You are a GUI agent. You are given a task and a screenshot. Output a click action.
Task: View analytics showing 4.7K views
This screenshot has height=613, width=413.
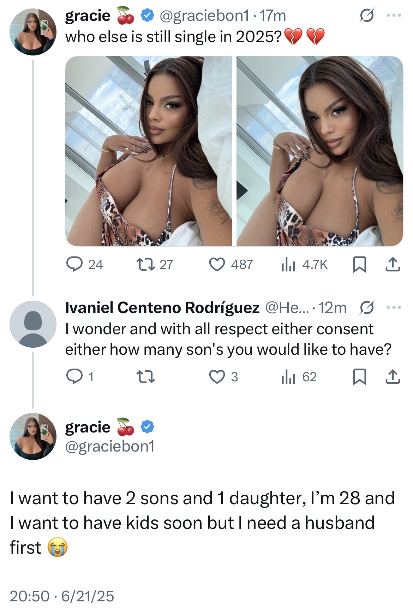click(x=288, y=264)
